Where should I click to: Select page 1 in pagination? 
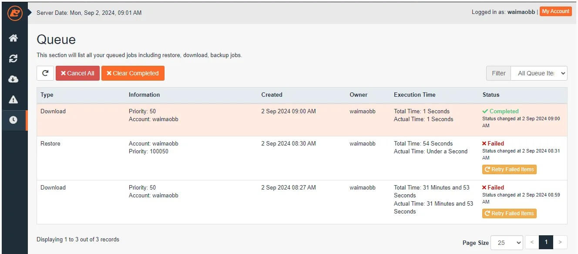coord(546,242)
